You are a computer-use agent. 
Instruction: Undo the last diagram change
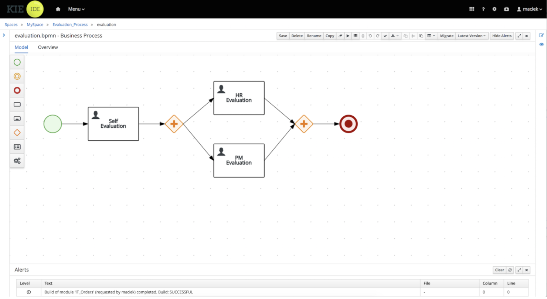pyautogui.click(x=370, y=36)
